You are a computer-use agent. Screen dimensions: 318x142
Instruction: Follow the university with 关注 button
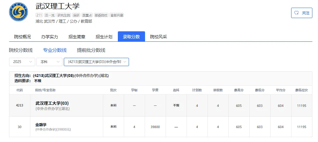point(302,13)
